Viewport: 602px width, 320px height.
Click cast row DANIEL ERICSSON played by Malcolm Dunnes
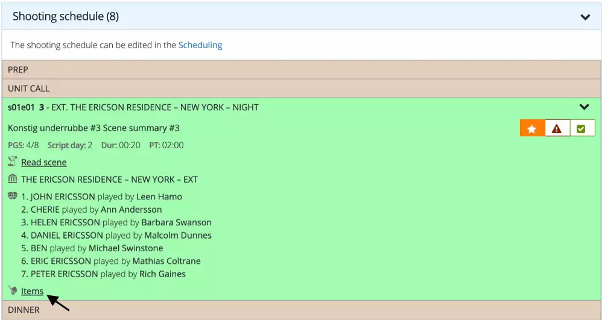(116, 236)
